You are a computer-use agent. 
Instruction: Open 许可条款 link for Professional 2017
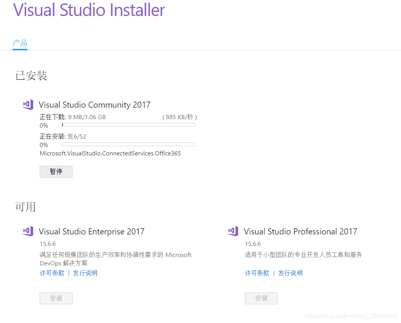click(257, 273)
